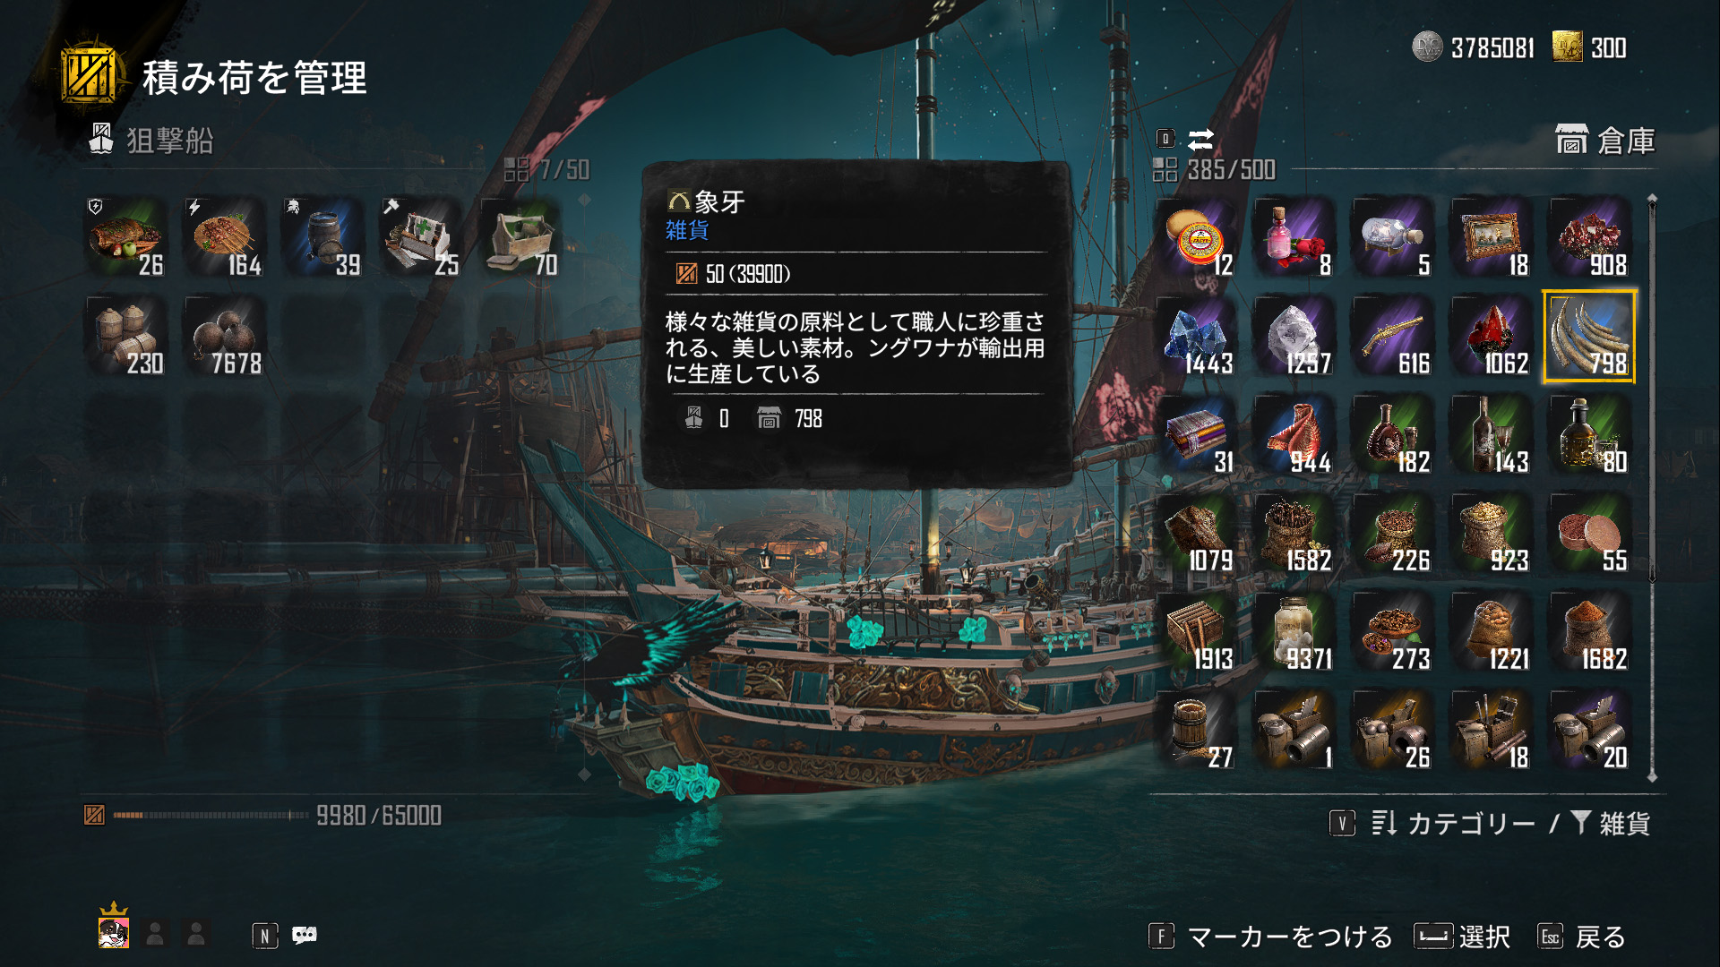
Task: Select the grilled skewers item showing 164
Action: (224, 238)
